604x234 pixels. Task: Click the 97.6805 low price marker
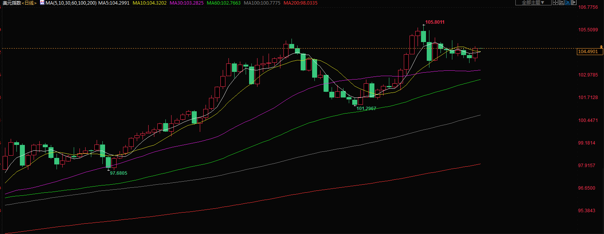pos(118,173)
